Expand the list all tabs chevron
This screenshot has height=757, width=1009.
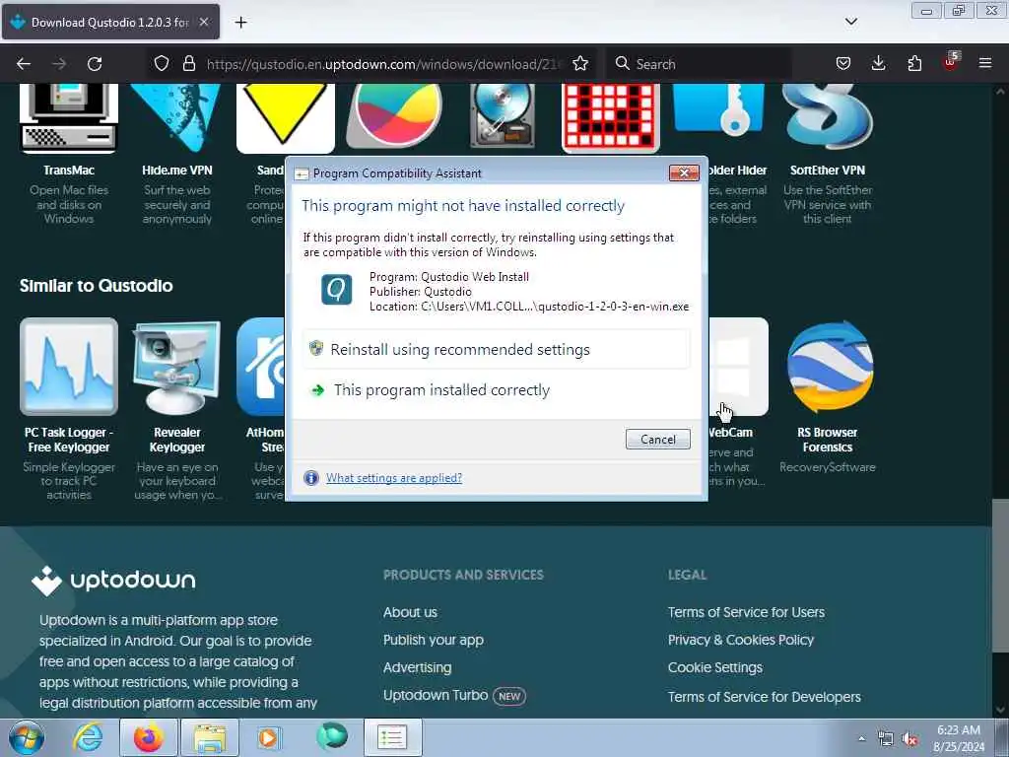tap(850, 22)
